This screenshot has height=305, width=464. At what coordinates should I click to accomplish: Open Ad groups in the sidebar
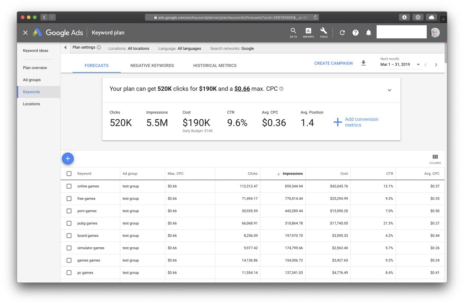(32, 80)
